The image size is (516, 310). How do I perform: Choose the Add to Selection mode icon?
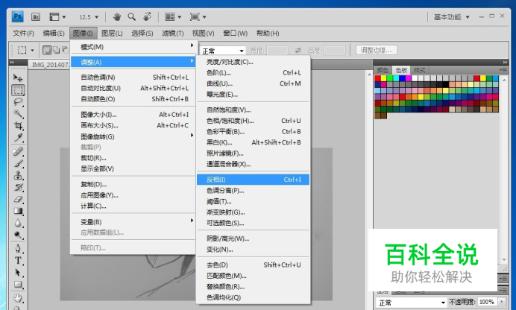click(56, 50)
